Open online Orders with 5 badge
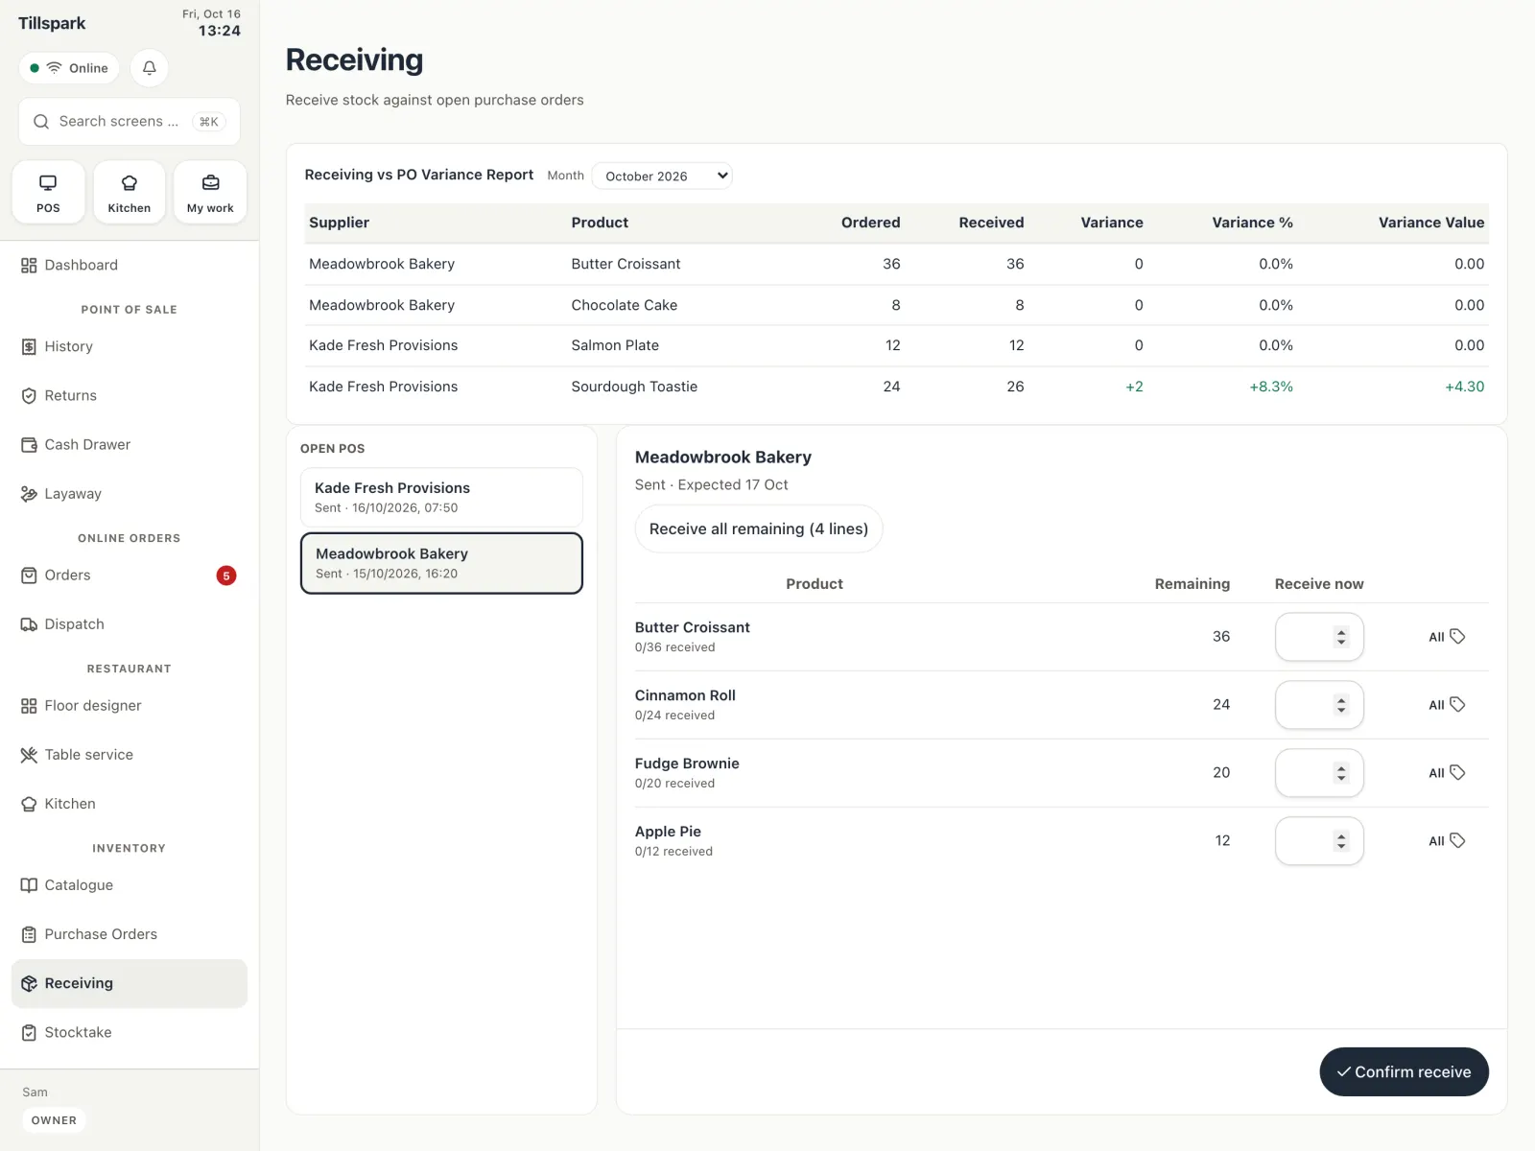Viewport: 1535px width, 1151px height. point(130,575)
